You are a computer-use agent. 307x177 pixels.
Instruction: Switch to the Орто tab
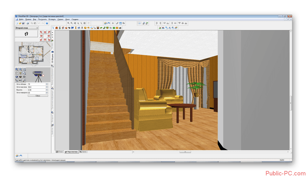pos(83,152)
